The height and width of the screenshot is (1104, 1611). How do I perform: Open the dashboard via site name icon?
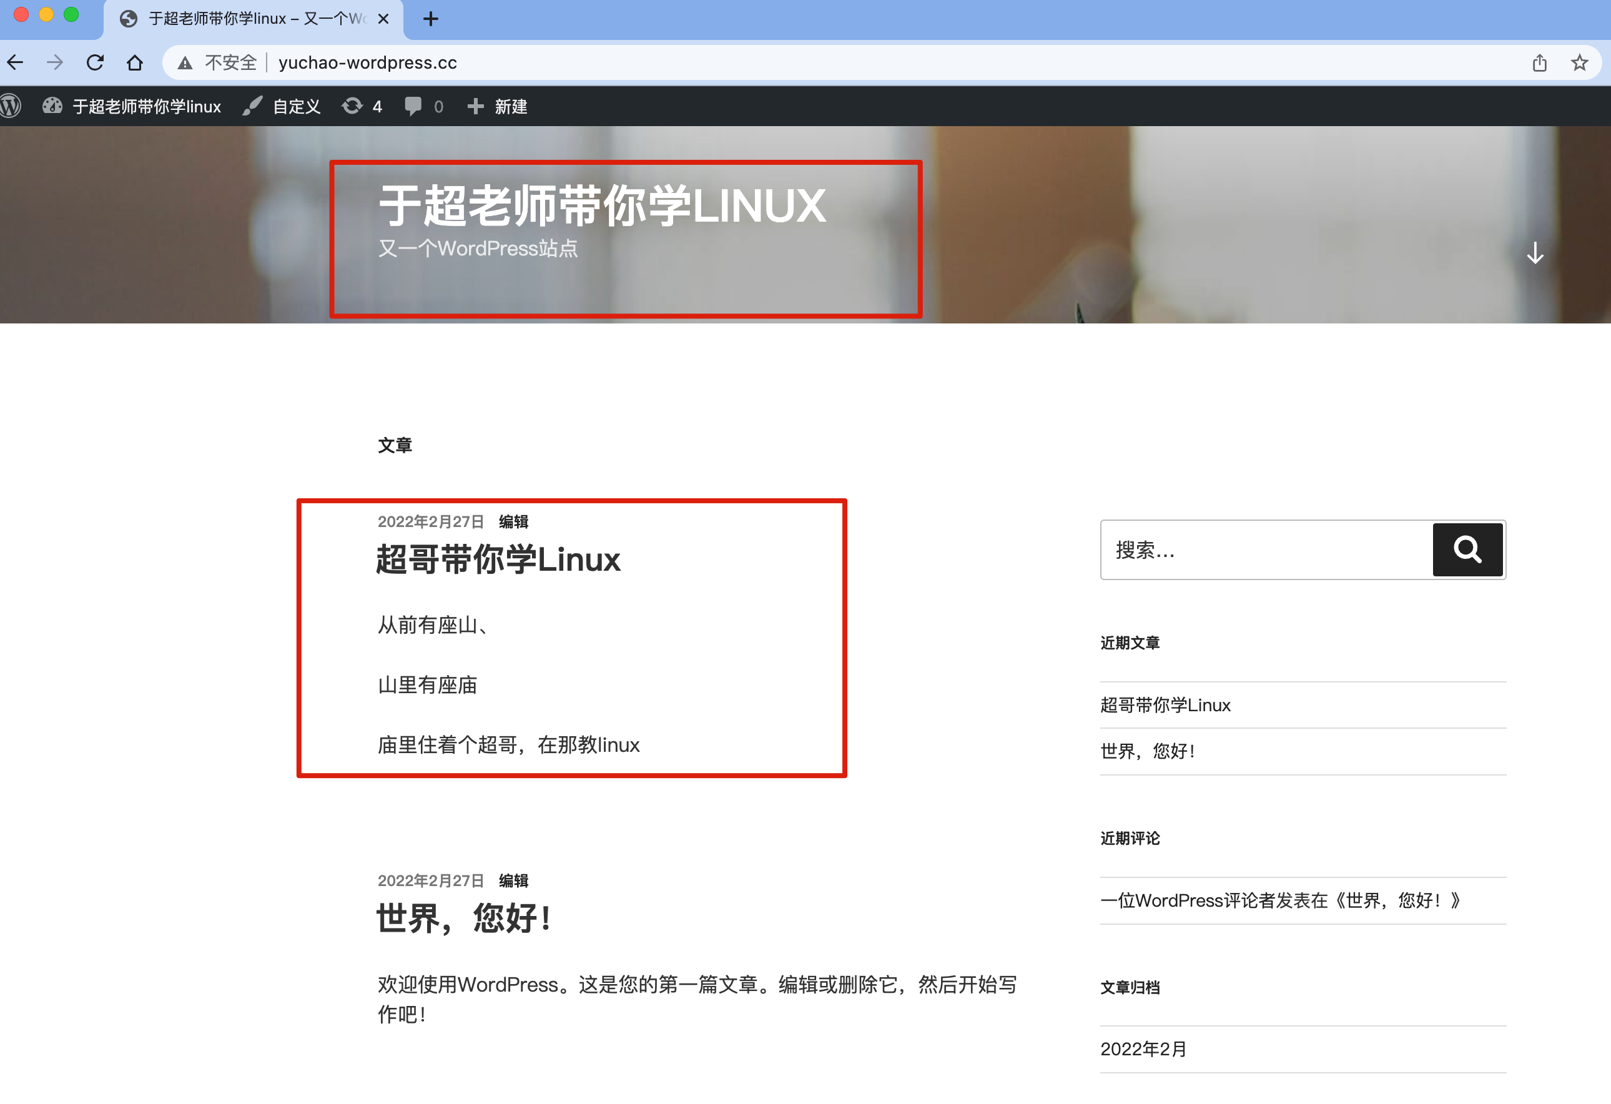(x=52, y=106)
